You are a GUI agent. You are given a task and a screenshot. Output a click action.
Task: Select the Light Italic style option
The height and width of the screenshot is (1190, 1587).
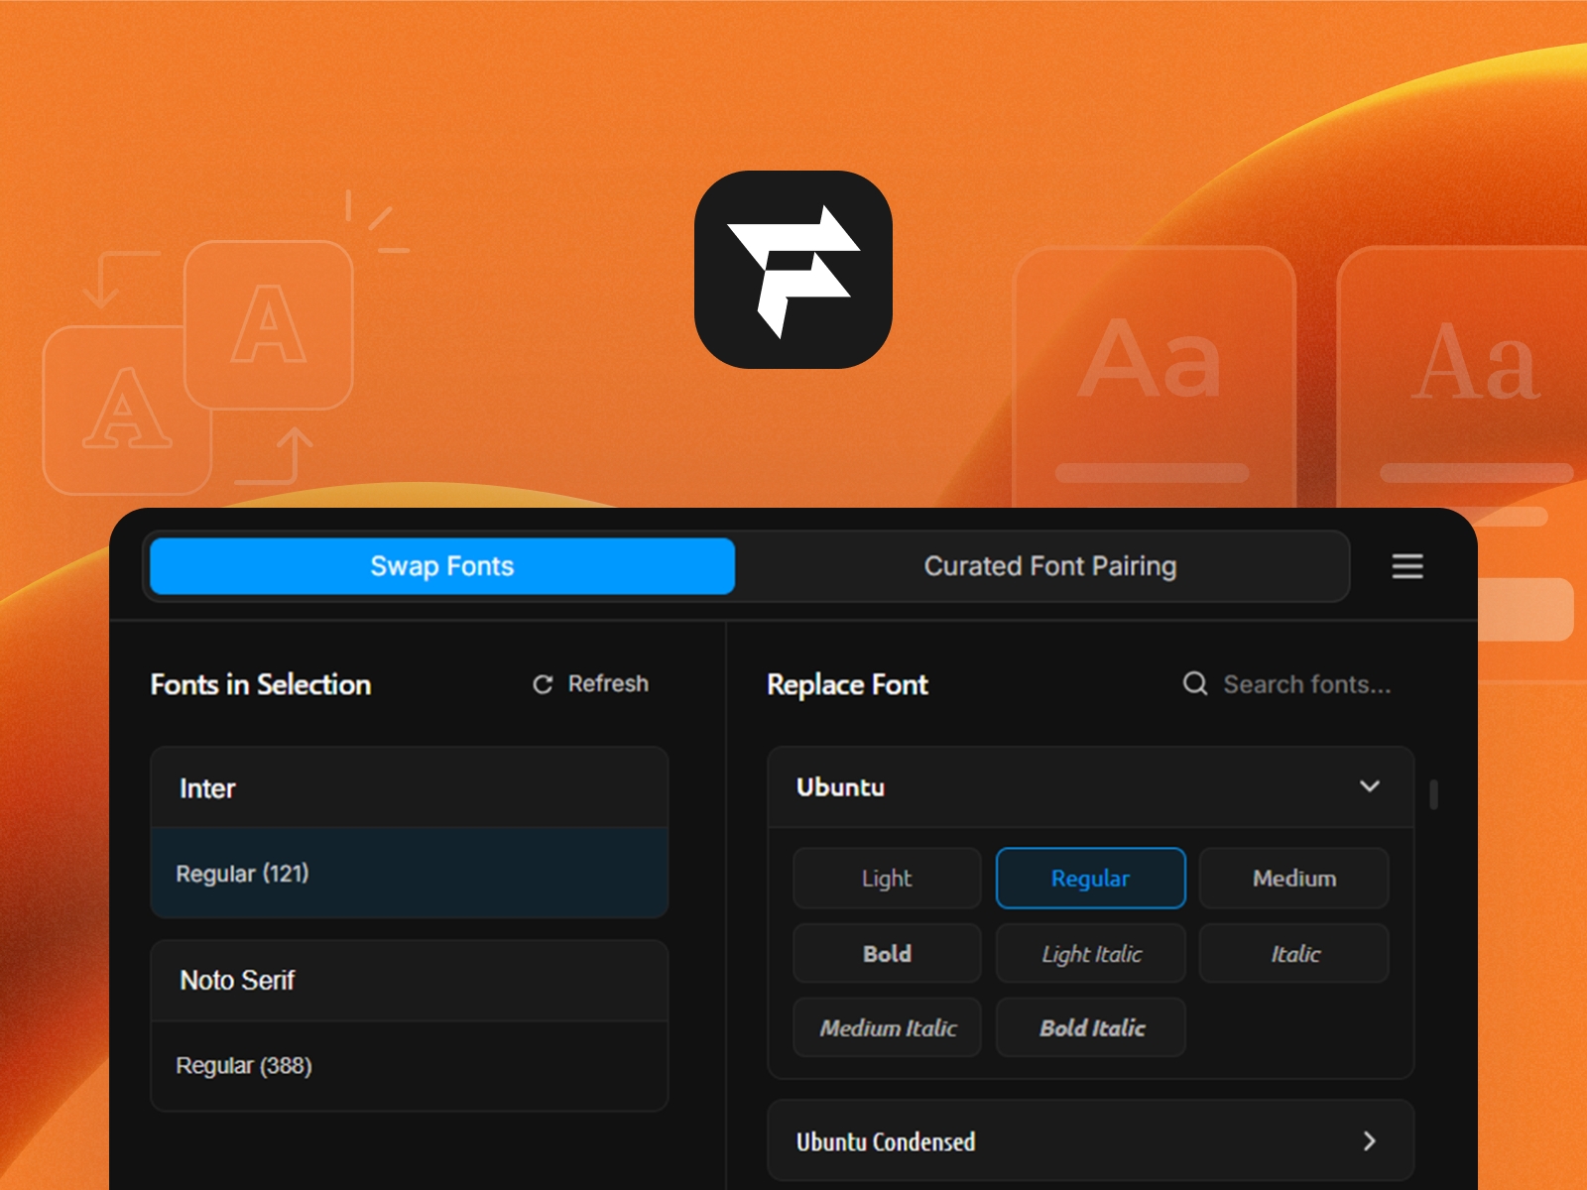coord(1090,953)
